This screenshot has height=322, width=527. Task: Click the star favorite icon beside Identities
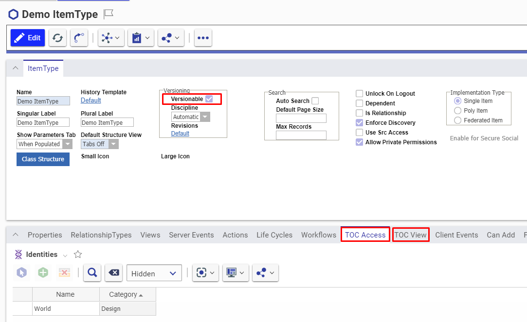pos(78,254)
